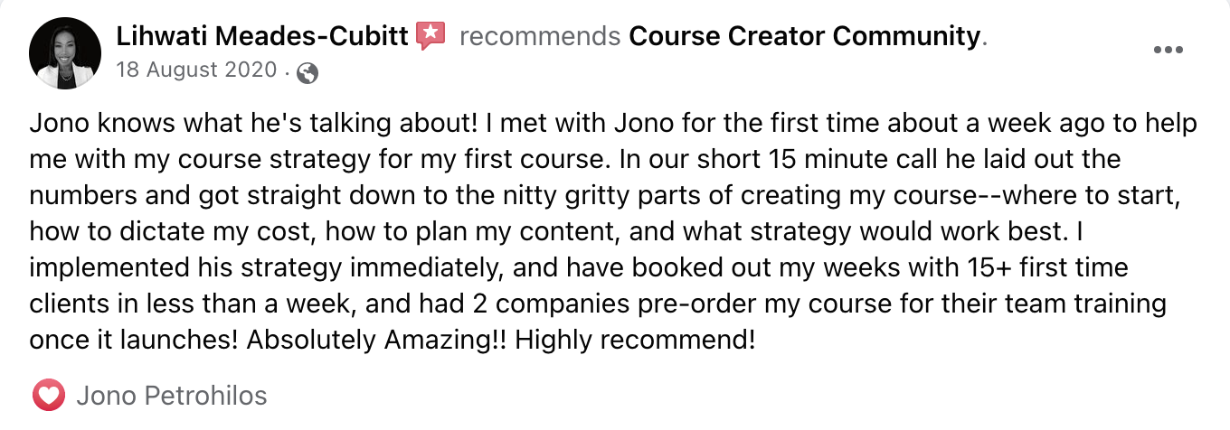Viewport: 1230px width, 430px height.
Task: Click the word "recommends" in header
Action: [x=540, y=36]
